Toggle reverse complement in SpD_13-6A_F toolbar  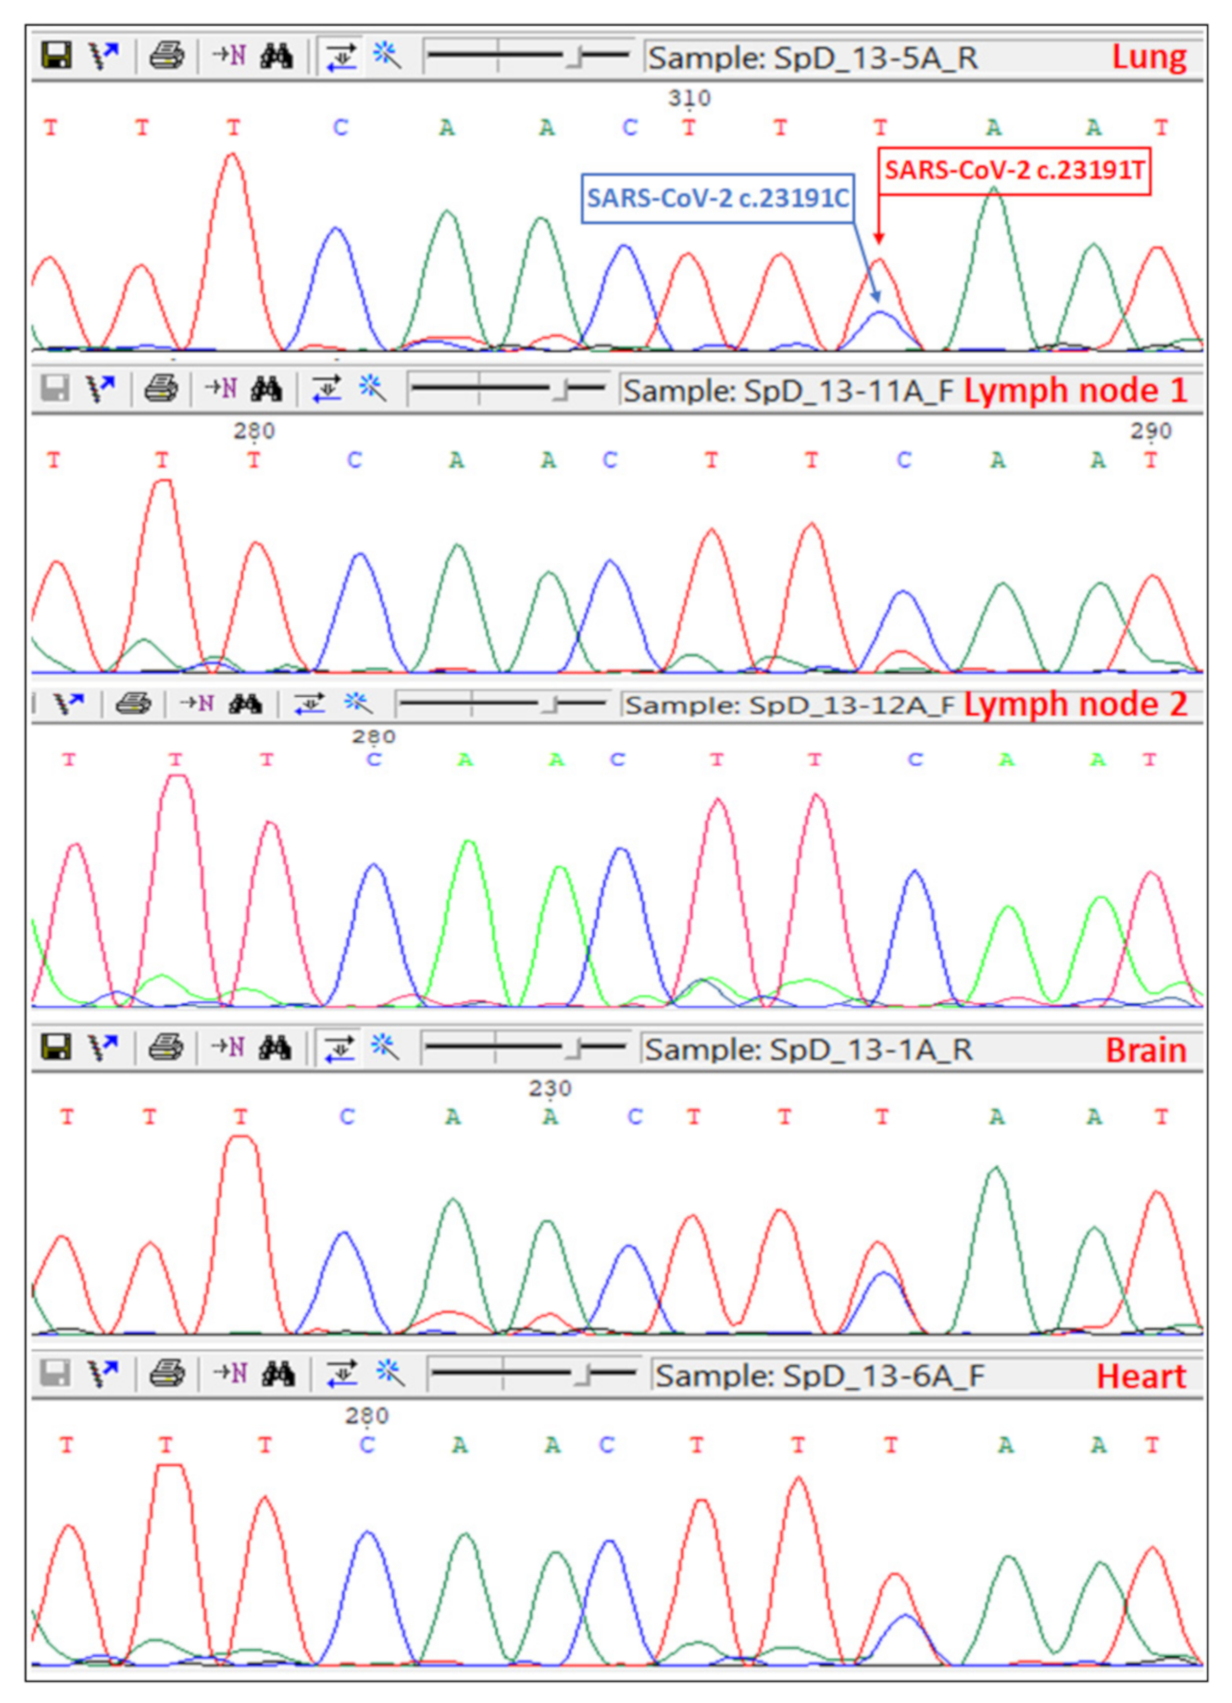[342, 1375]
